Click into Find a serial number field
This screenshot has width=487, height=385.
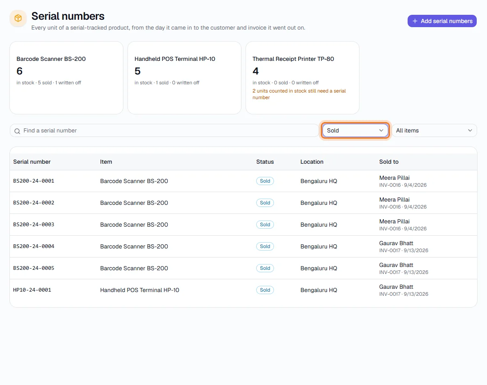(164, 130)
